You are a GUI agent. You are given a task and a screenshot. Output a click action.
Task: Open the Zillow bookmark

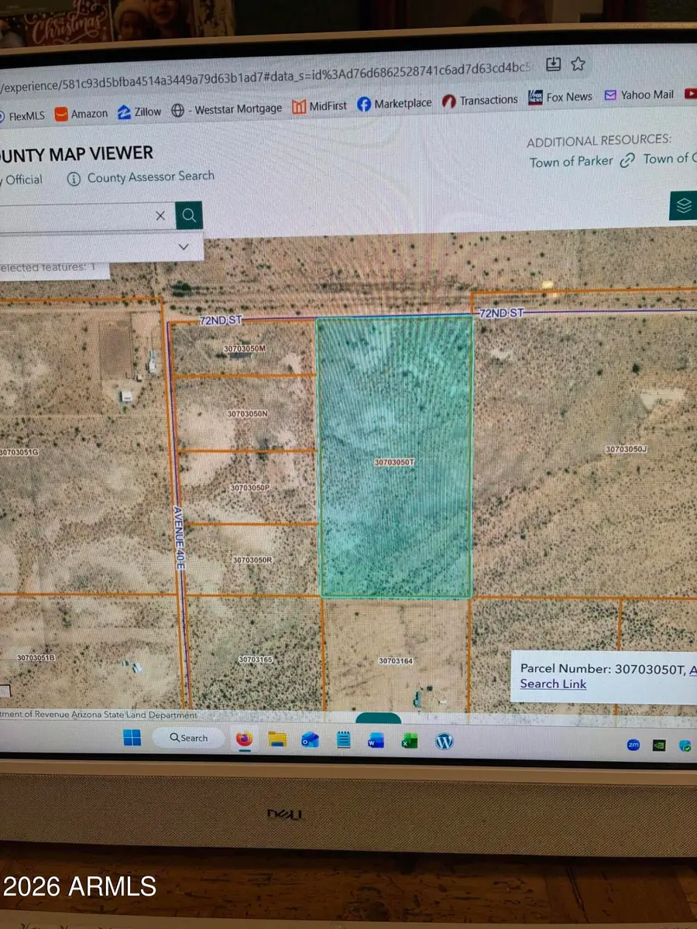coord(140,111)
